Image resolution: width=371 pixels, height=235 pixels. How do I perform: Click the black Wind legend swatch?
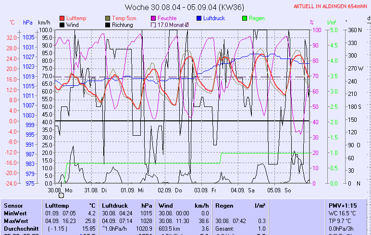coord(62,24)
